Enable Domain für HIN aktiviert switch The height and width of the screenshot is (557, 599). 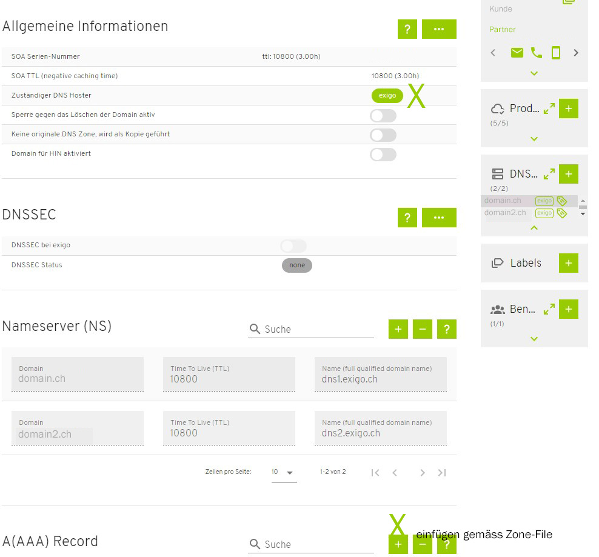click(383, 154)
